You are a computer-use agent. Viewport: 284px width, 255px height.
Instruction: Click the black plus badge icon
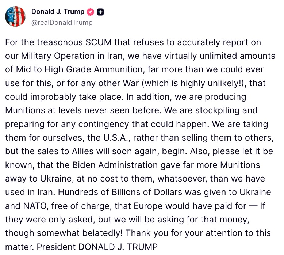click(100, 12)
